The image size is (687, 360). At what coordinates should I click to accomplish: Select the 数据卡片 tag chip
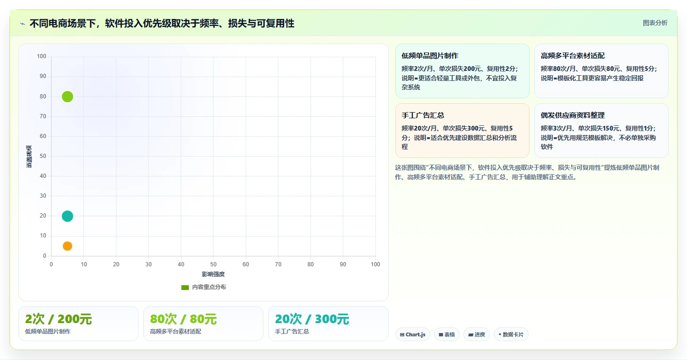[x=511, y=334]
